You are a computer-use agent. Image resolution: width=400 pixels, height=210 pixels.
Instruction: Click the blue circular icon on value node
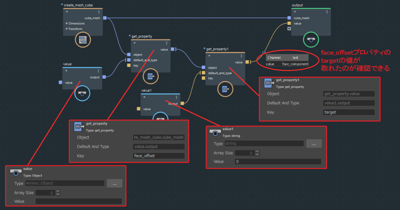pyautogui.click(x=82, y=93)
